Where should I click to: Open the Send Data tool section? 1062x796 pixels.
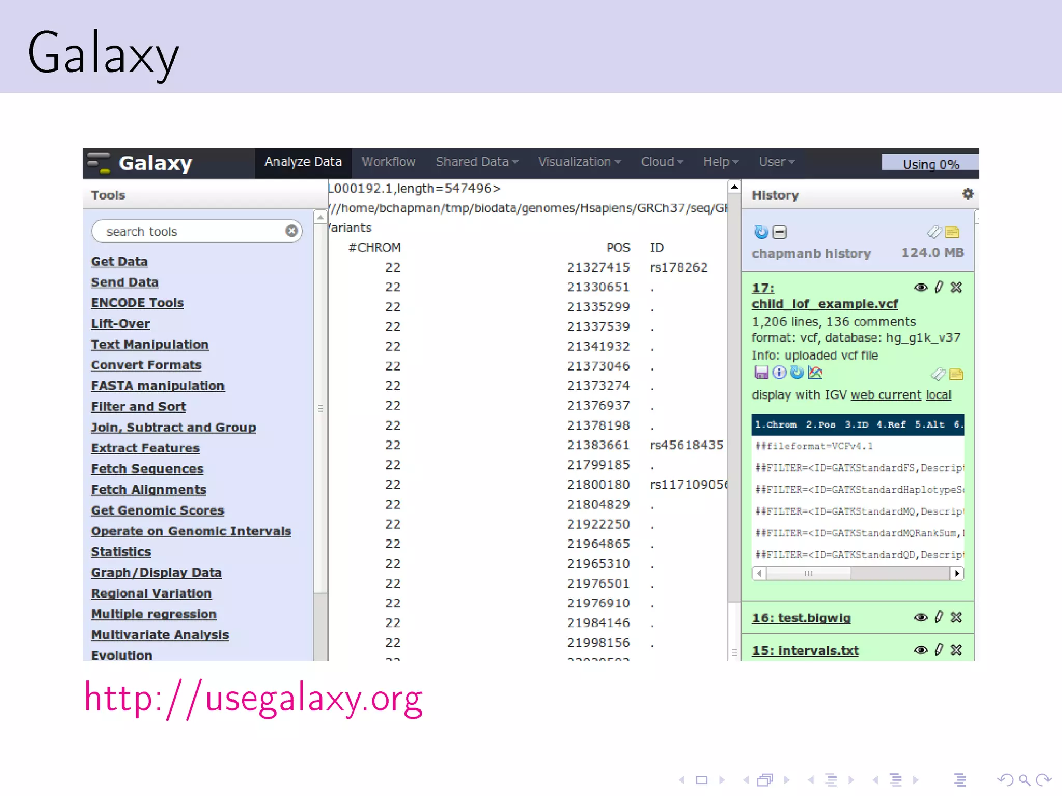click(x=124, y=282)
